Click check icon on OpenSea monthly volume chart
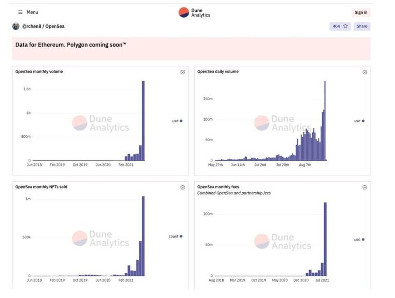395x298 pixels. point(183,72)
